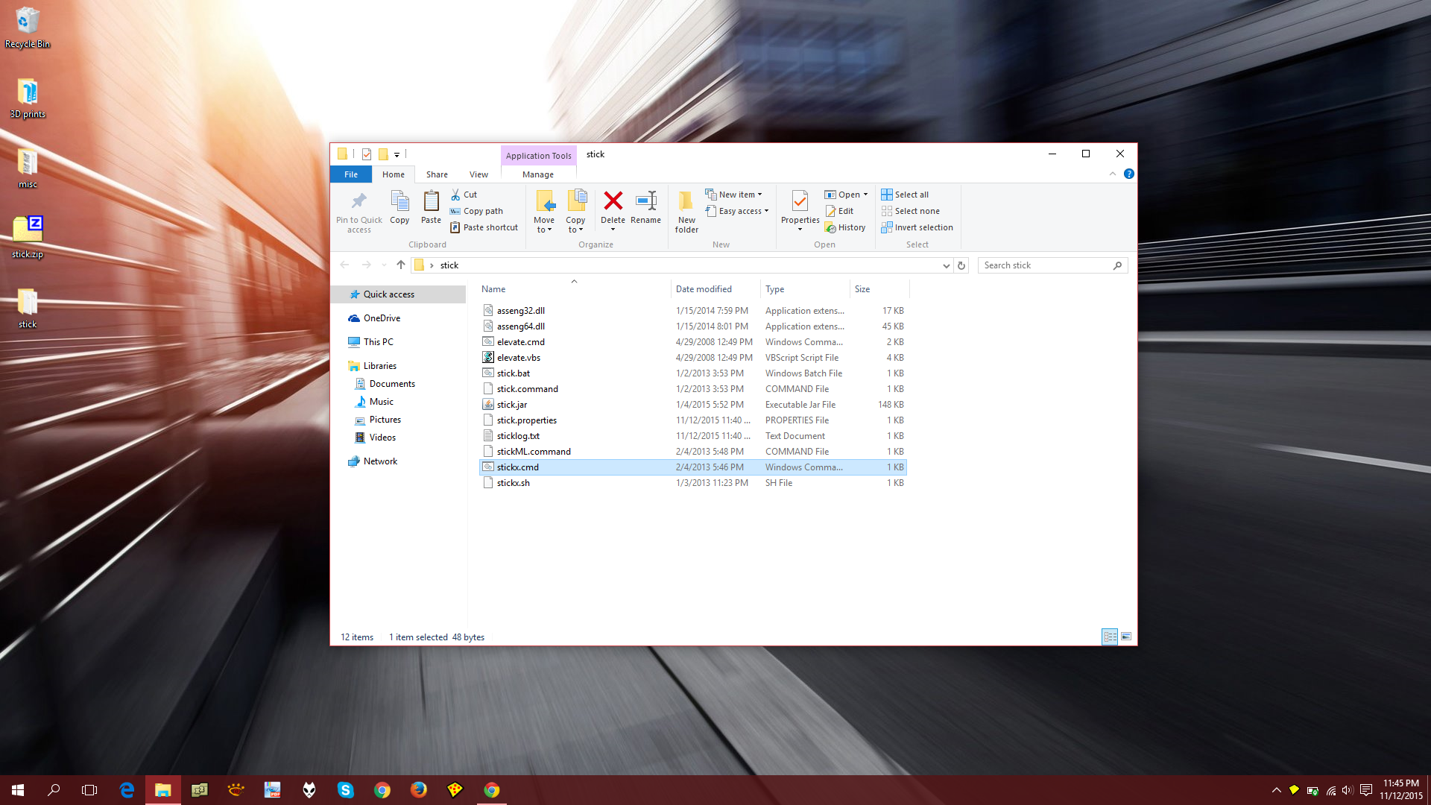Image resolution: width=1431 pixels, height=805 pixels.
Task: Open Skype from the taskbar
Action: (345, 789)
